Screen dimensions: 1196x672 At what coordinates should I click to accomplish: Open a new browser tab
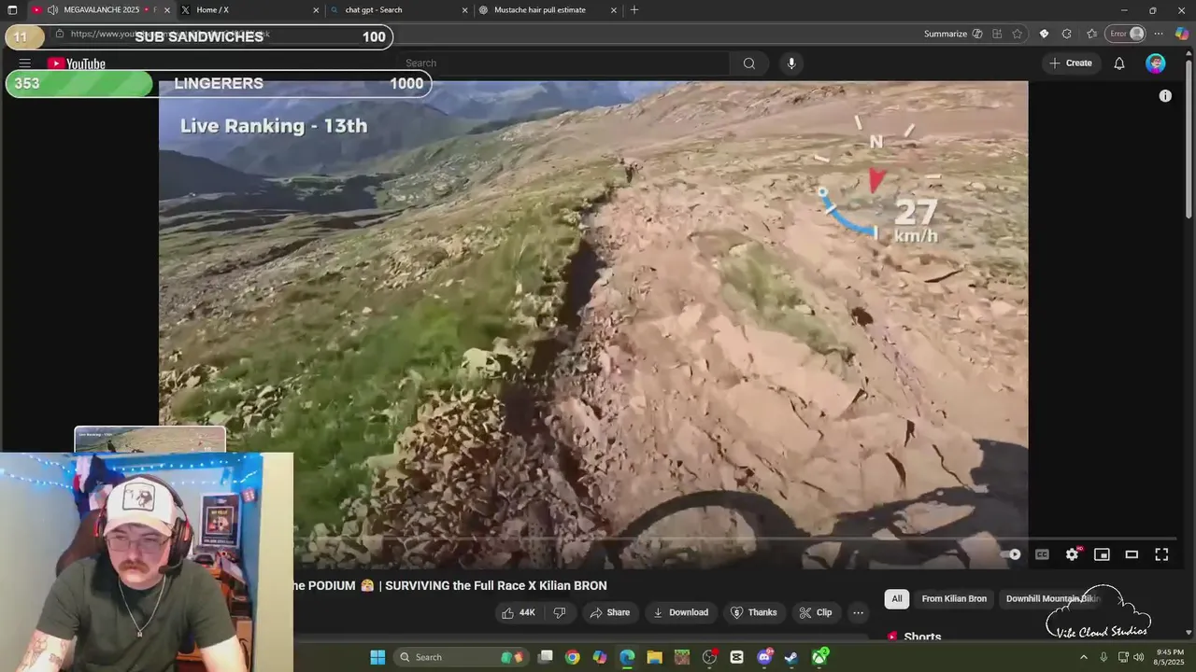(634, 10)
